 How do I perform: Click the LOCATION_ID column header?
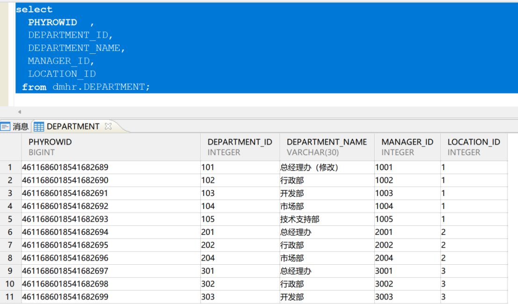click(474, 147)
